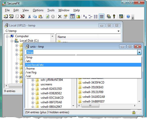Viewport: 147px width, 119px height.
Task: Expand the vshell-0243135D tree node
Action: [33, 89]
